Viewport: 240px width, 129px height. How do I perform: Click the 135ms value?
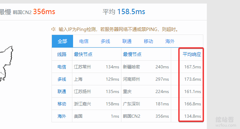112,92
